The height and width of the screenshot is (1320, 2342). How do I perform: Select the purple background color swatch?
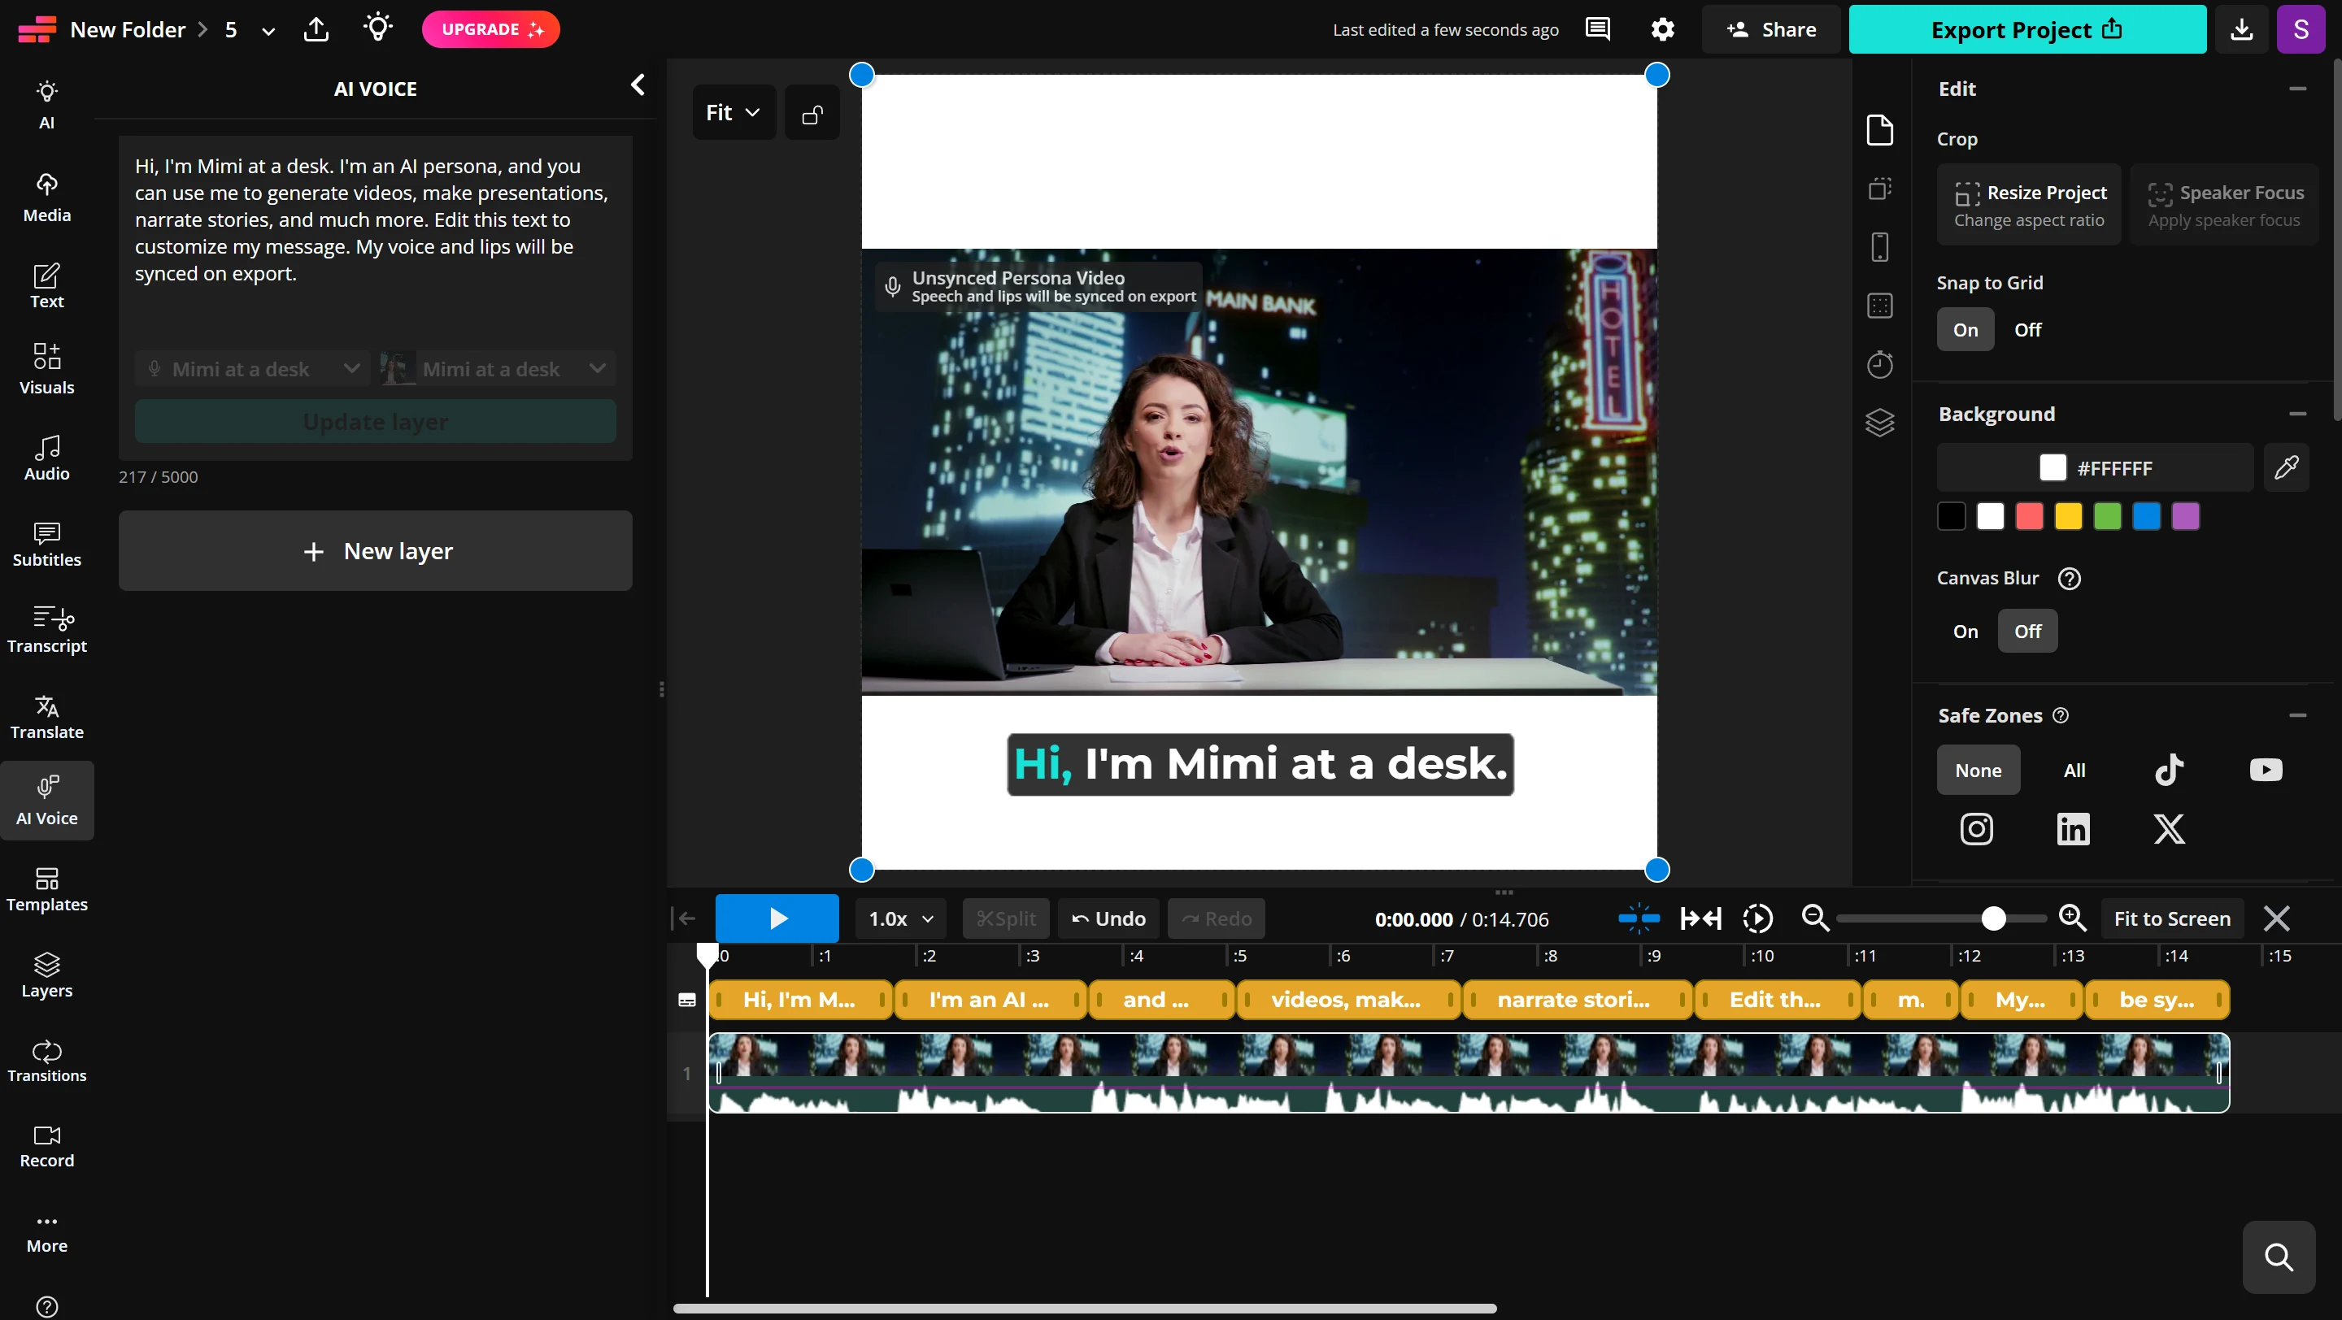(x=2185, y=516)
